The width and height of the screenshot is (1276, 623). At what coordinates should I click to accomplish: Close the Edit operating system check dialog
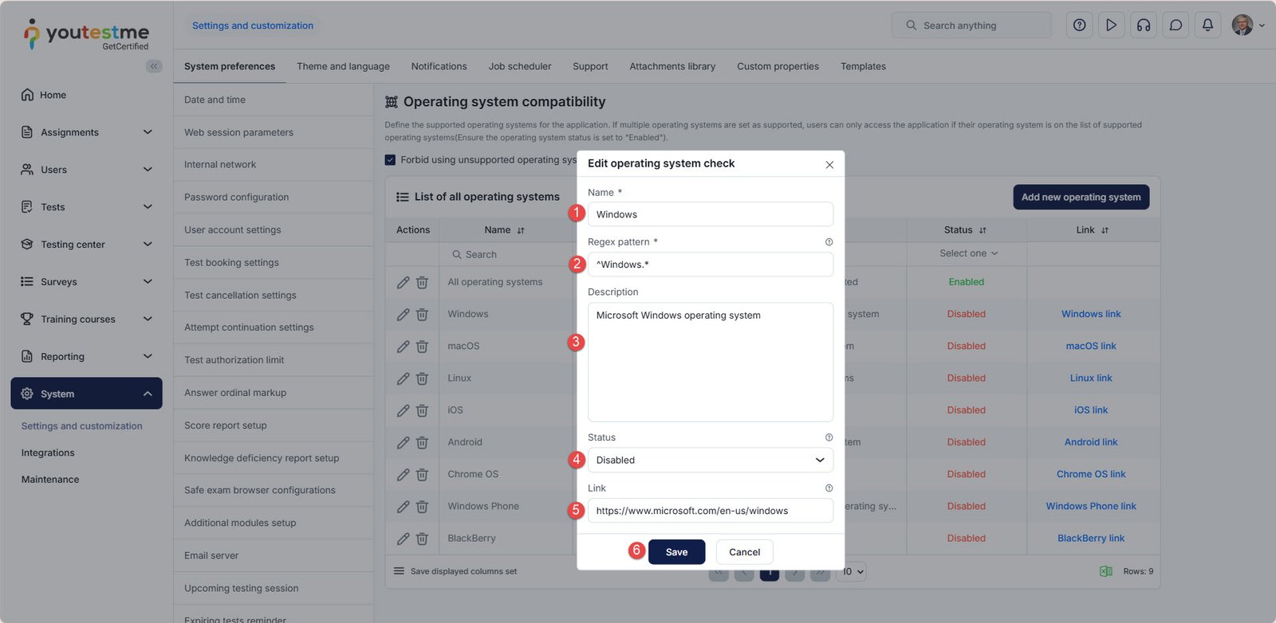point(829,164)
